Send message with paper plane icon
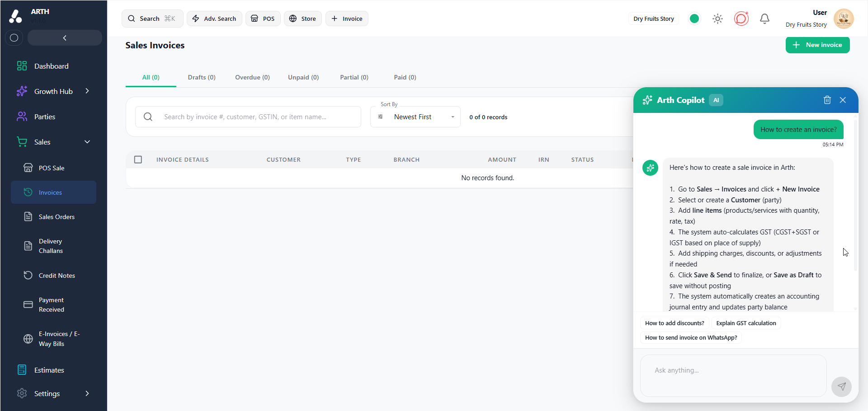This screenshot has width=868, height=411. [x=841, y=387]
